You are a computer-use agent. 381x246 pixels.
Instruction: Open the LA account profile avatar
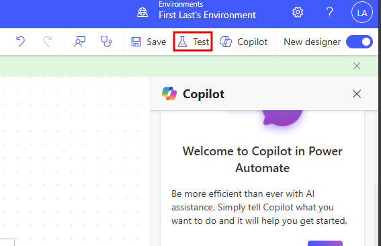pos(362,13)
